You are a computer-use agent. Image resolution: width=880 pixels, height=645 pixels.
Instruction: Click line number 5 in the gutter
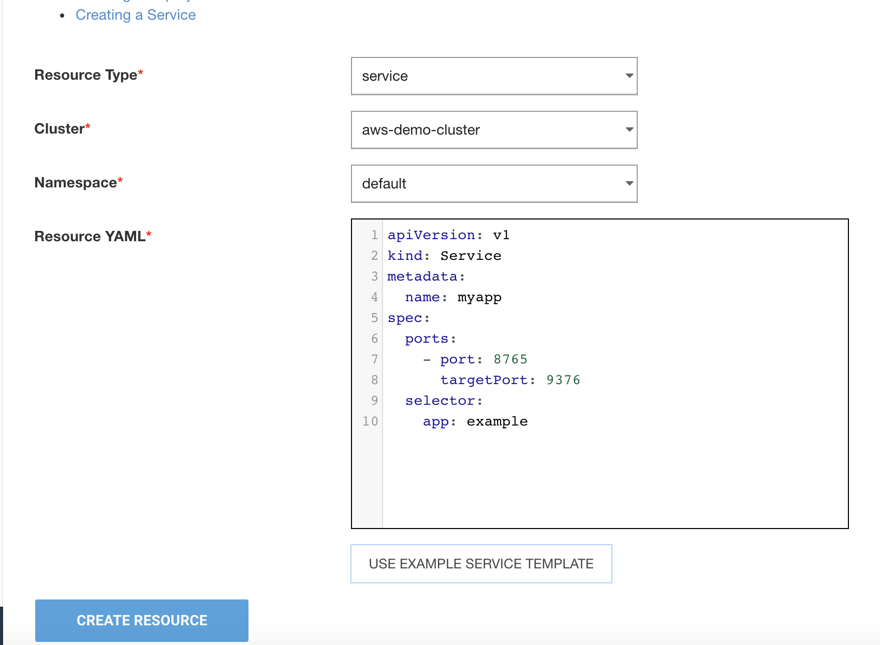coord(374,318)
